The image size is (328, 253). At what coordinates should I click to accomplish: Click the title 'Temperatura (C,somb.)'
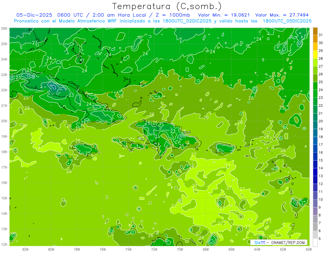167,7
